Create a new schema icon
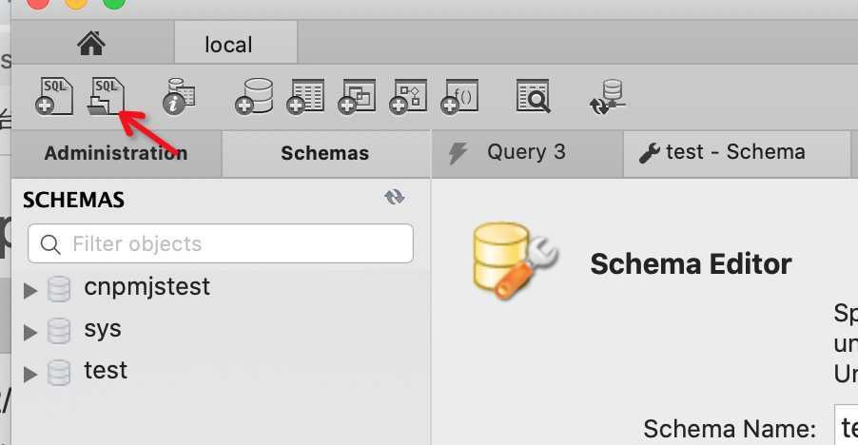 [254, 97]
